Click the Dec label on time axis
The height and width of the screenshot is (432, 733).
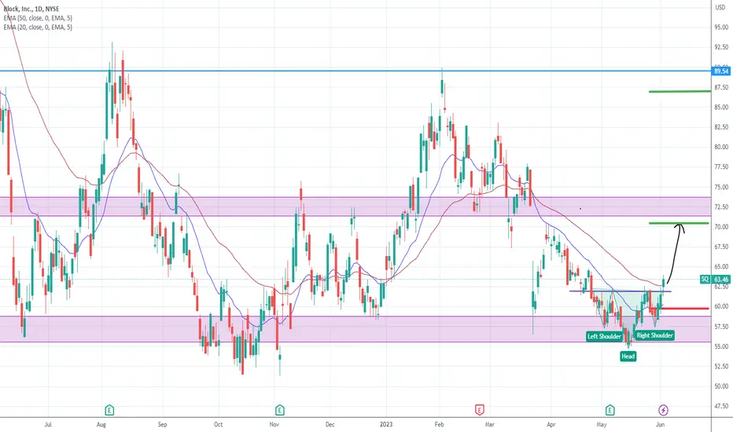click(330, 424)
